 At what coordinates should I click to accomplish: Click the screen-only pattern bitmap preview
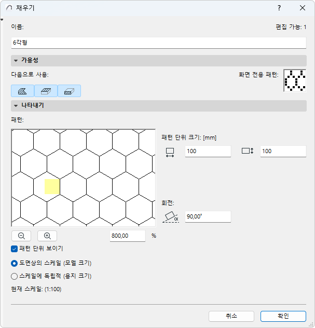pos(294,80)
